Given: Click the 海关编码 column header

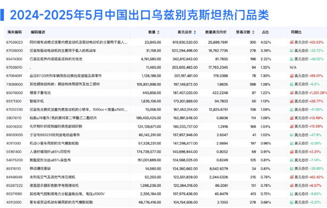Looking at the screenshot, I should (x=14, y=32).
